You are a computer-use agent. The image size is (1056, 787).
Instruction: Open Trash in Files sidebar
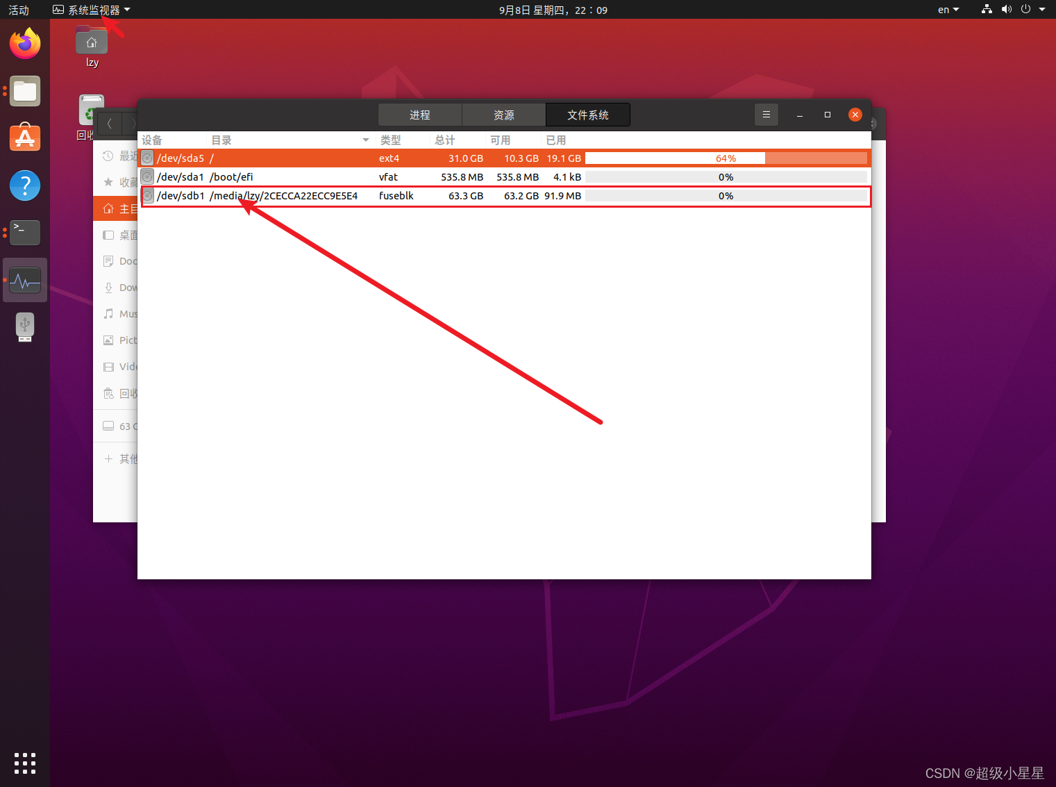click(x=116, y=394)
